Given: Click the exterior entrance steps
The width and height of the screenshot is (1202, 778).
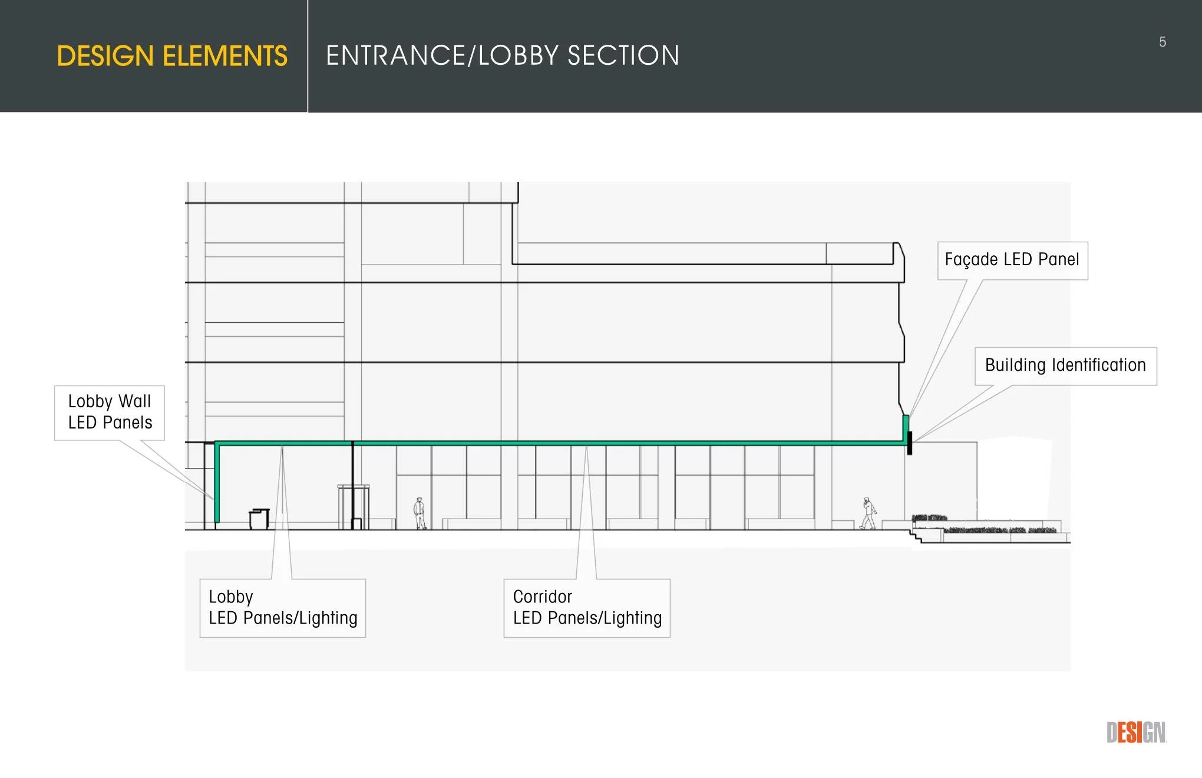Looking at the screenshot, I should point(915,536).
